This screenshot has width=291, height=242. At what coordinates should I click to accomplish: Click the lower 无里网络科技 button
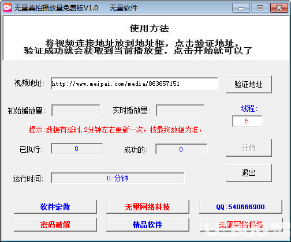tap(241, 225)
